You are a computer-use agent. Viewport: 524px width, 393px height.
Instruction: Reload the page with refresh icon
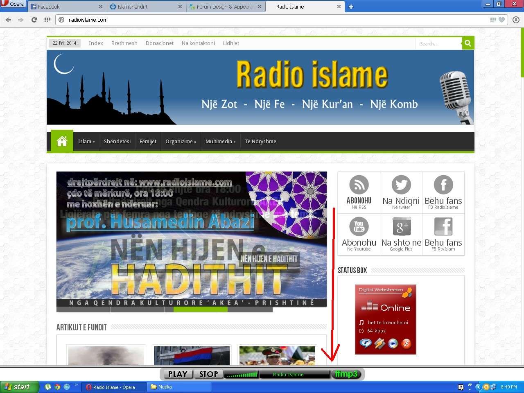tap(34, 20)
